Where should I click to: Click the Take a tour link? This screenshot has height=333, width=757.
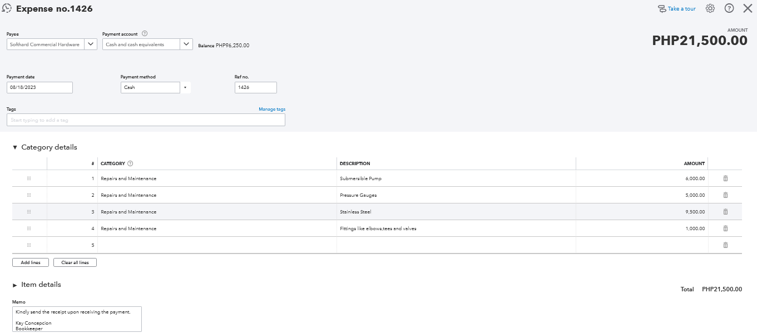(x=676, y=9)
